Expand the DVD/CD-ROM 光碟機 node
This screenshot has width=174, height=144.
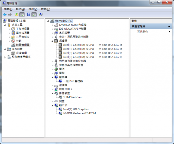(52, 25)
